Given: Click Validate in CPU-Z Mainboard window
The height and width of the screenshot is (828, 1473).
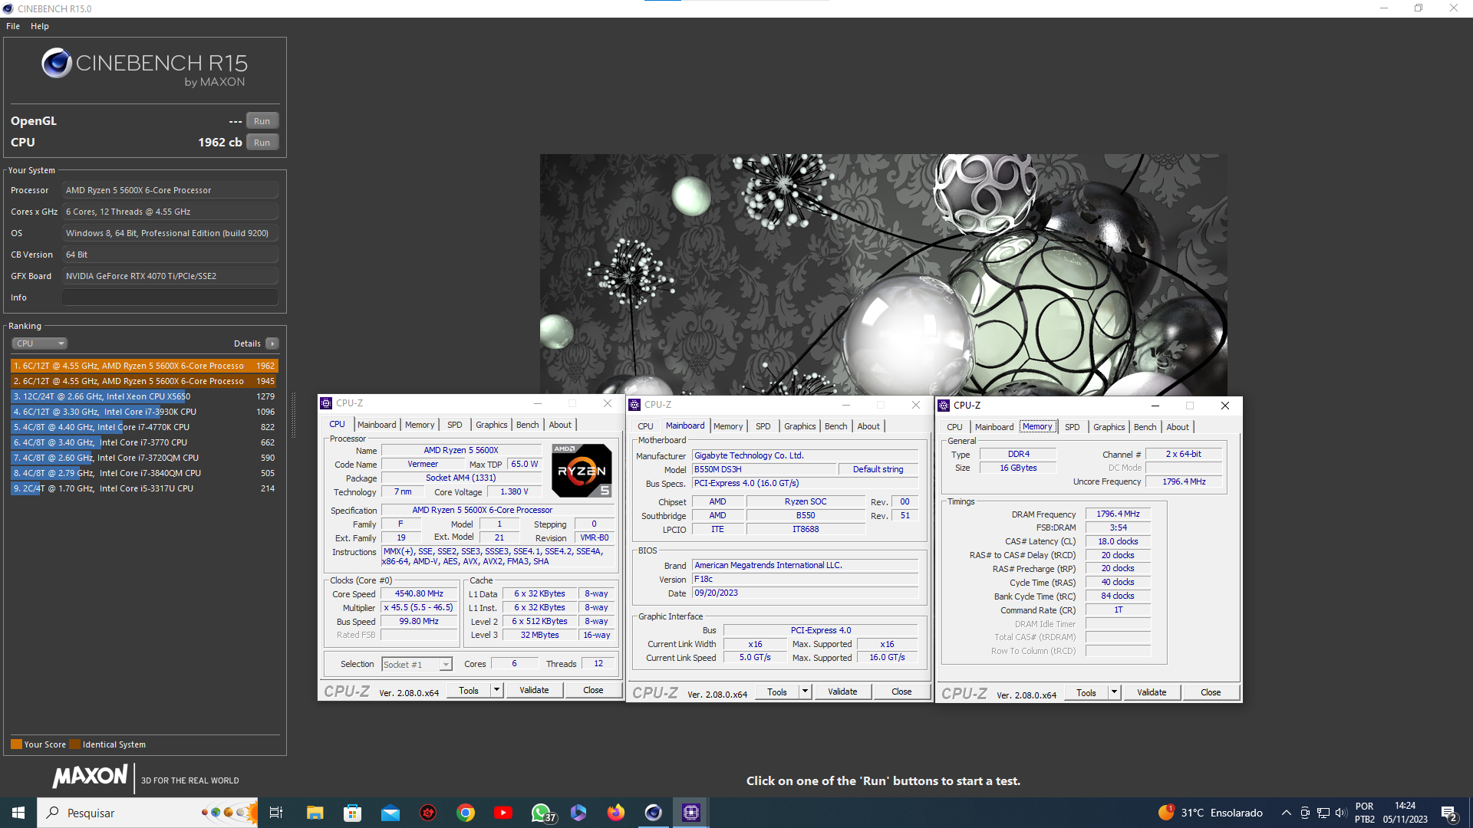Looking at the screenshot, I should 842,692.
